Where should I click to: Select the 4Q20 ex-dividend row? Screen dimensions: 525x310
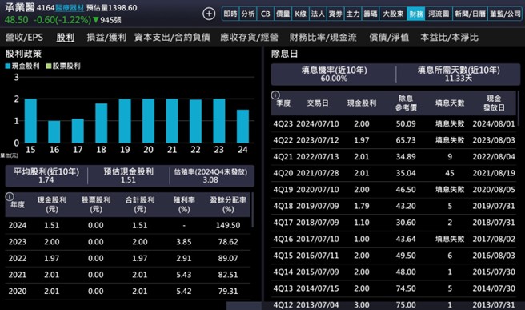point(394,173)
